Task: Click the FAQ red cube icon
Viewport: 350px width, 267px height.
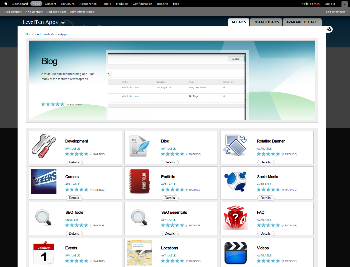Action: coord(235,217)
